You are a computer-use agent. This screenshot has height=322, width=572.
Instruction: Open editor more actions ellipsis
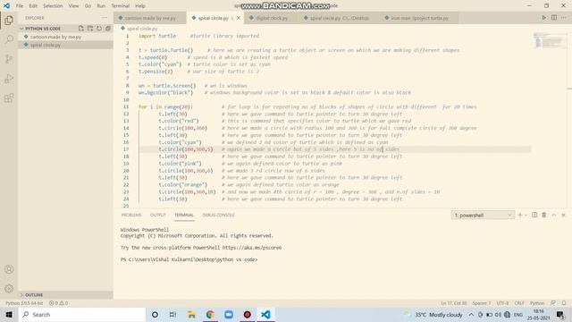[x=564, y=18]
